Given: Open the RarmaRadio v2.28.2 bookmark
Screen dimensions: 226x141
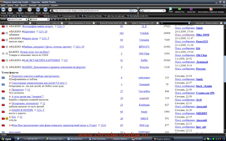Looking at the screenshot, I should [x=138, y=16].
